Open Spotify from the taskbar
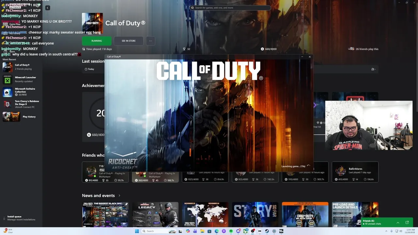The image size is (418, 235). pyautogui.click(x=231, y=231)
